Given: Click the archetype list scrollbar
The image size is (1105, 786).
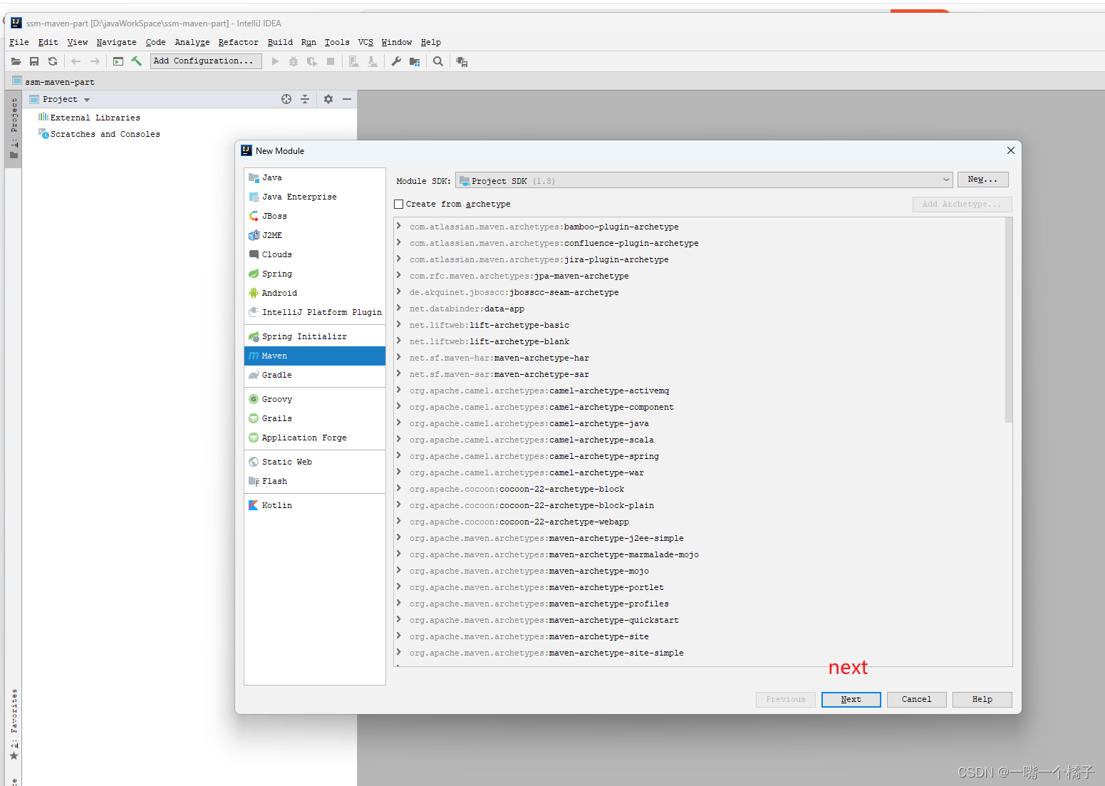Looking at the screenshot, I should point(1008,320).
